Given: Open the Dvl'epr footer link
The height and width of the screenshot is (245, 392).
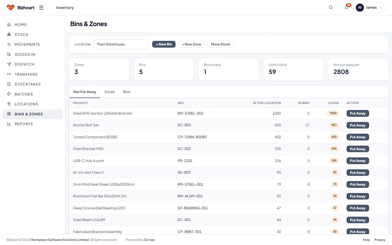Looking at the screenshot, I should [x=149, y=240].
